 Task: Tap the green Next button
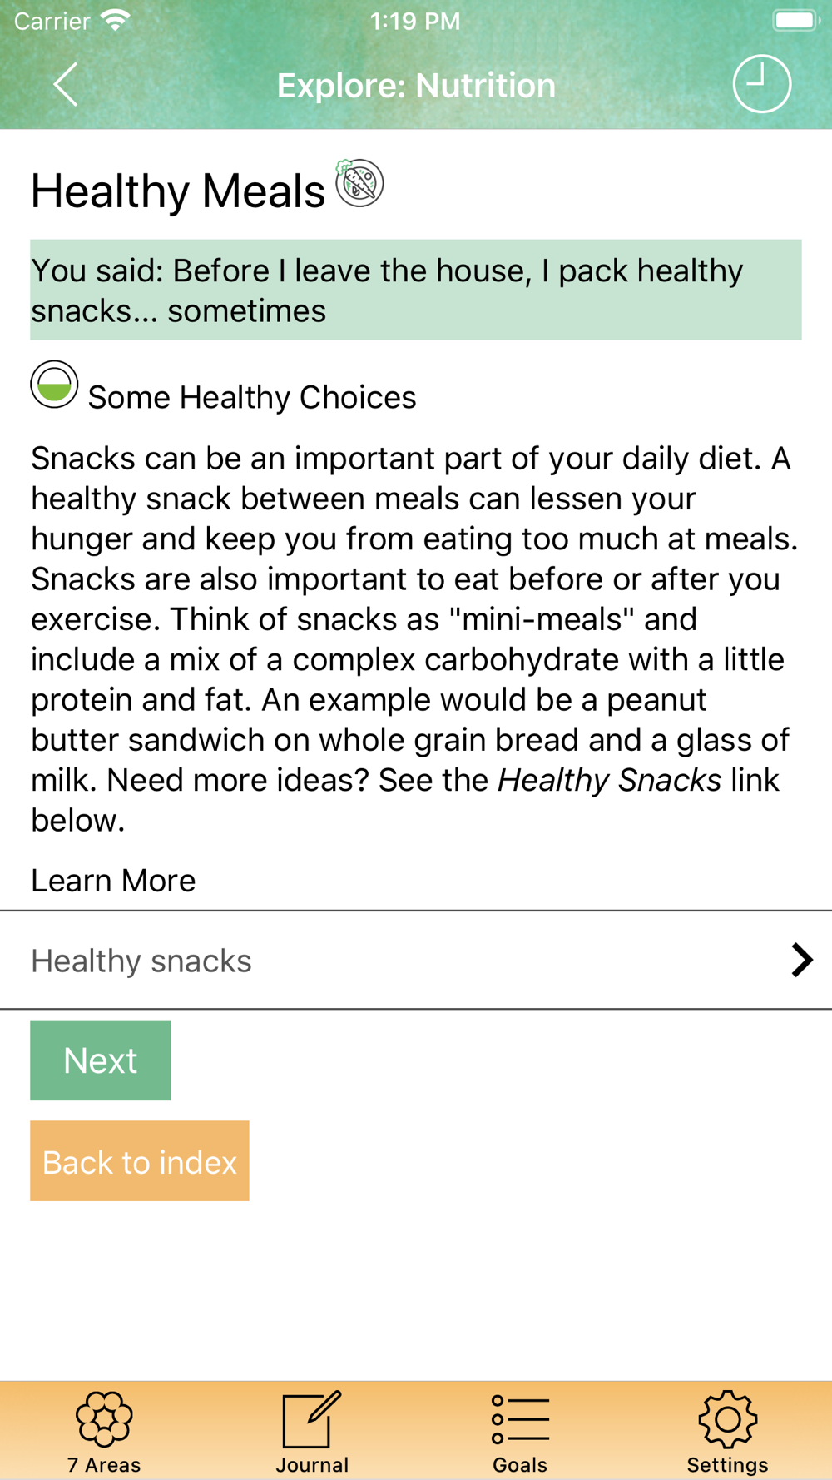[x=101, y=1060]
